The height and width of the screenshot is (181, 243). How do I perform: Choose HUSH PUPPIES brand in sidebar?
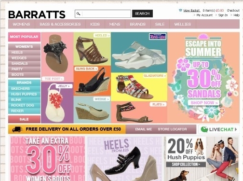(x=24, y=94)
